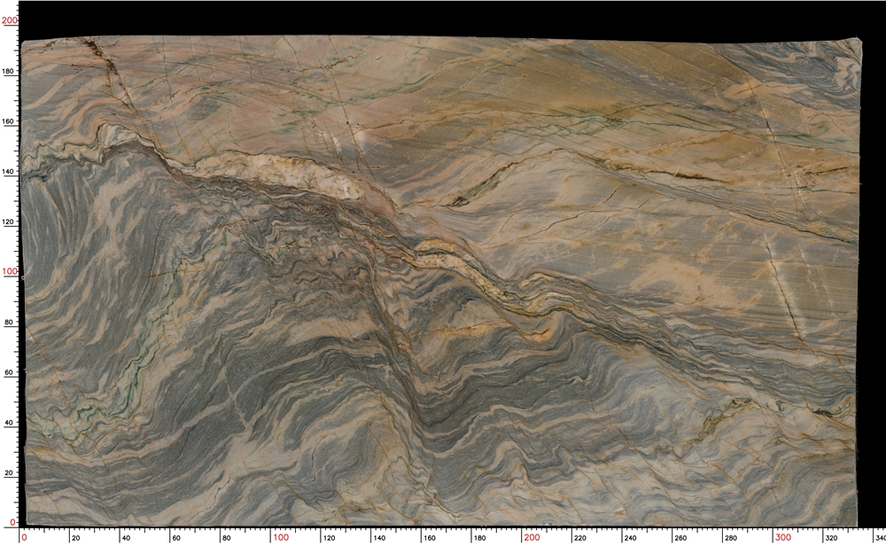This screenshot has width=886, height=546.
Task: Click the red 100 on the vertical ruler
Action: point(9,272)
